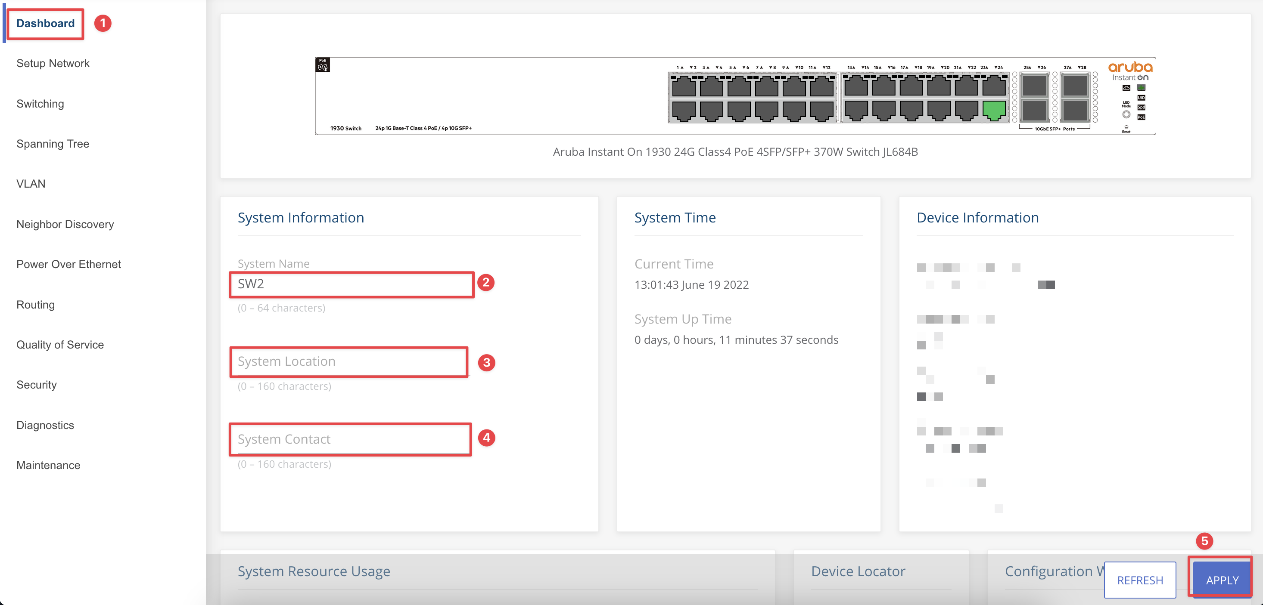Open the Switching section

tap(40, 103)
